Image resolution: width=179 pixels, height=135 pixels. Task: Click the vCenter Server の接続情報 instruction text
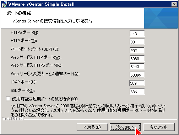[53, 21]
